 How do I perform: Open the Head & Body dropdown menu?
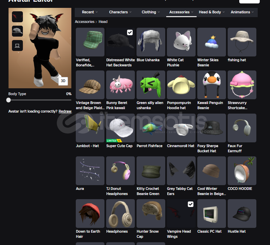[x=212, y=12]
